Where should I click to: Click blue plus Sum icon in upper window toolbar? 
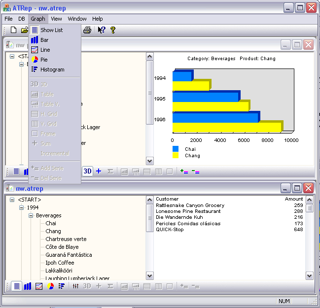(x=99, y=171)
